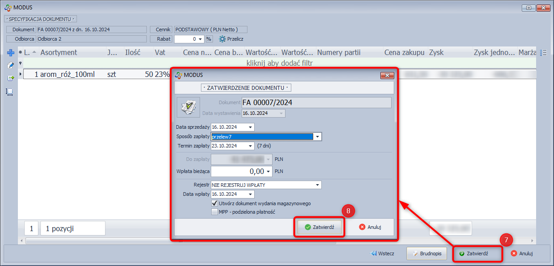The width and height of the screenshot is (554, 266).
Task: Click the Przelicz recalculate button label
Action: pyautogui.click(x=235, y=39)
